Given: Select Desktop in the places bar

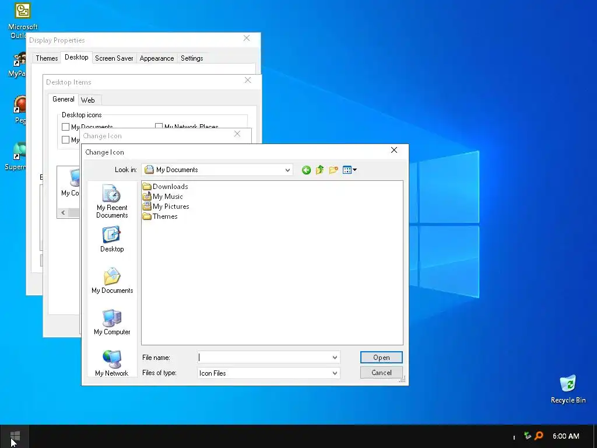Looking at the screenshot, I should (112, 240).
